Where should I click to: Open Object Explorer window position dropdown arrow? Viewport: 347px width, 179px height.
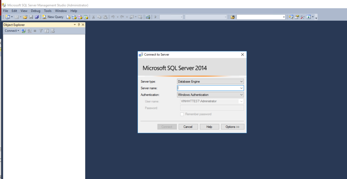point(75,25)
